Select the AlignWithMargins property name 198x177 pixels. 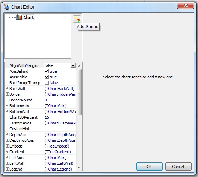point(24,65)
